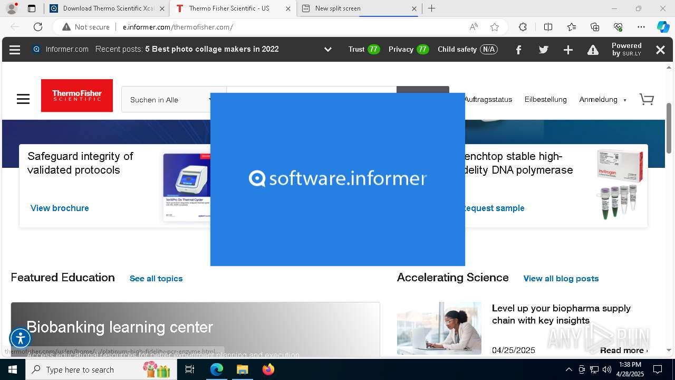Open the accessibility options button
Viewport: 675px width, 380px height.
coord(21,338)
